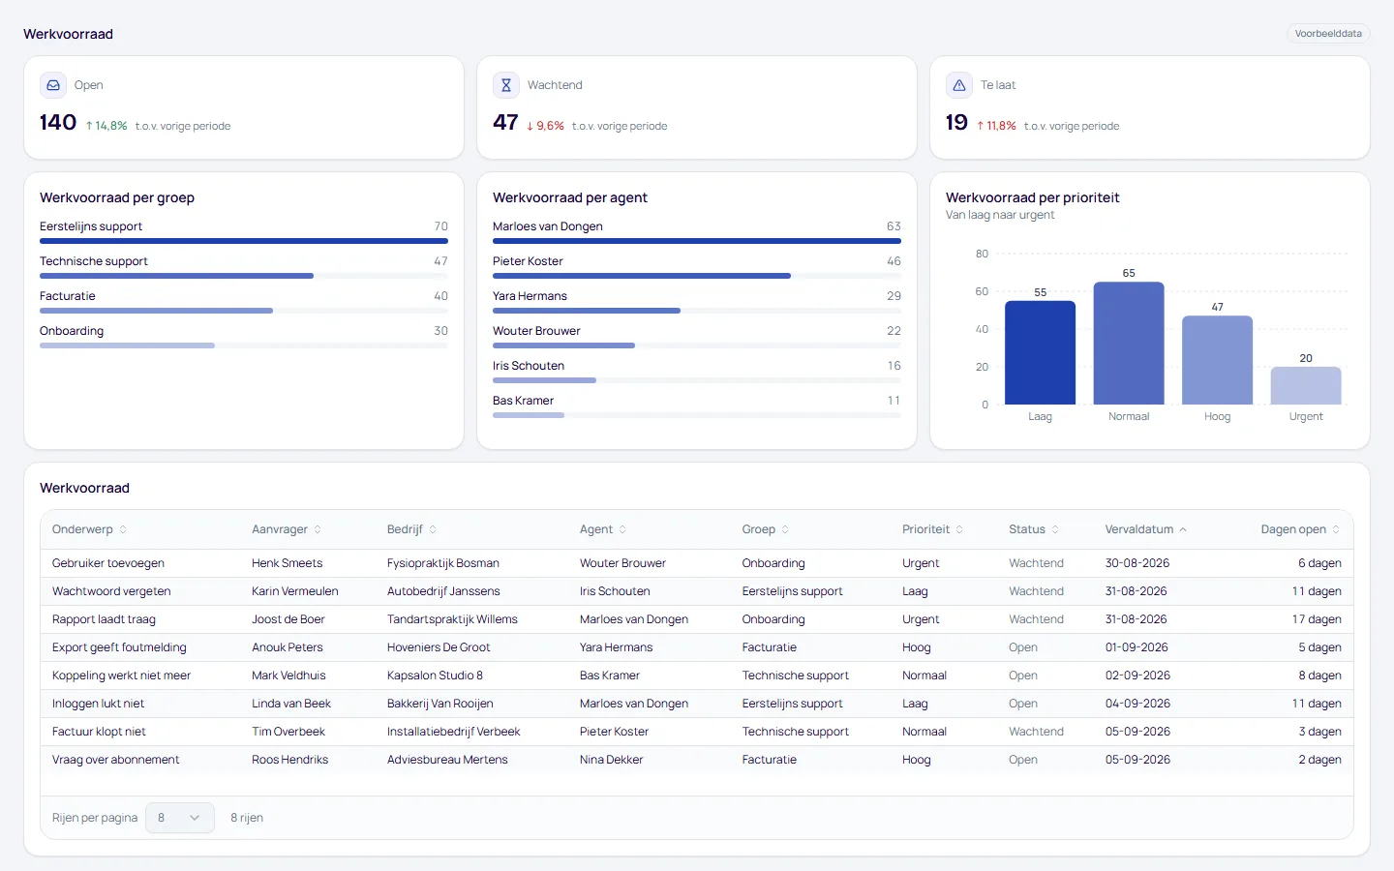Image resolution: width=1394 pixels, height=871 pixels.
Task: Click the Agent column sort icon
Action: [x=622, y=529]
